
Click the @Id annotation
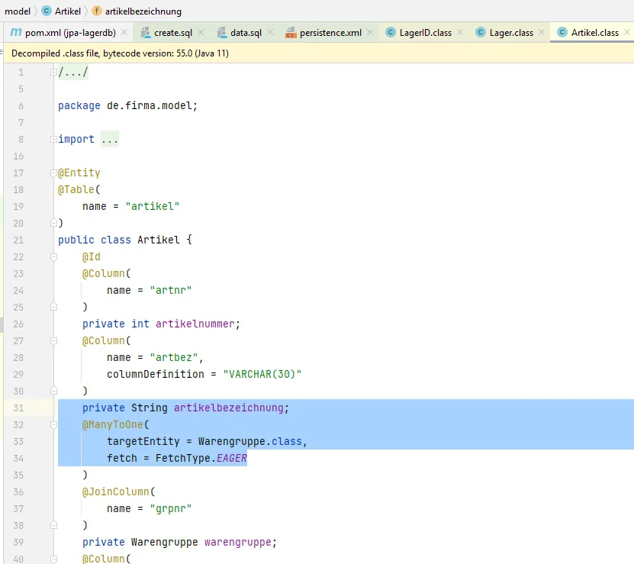[92, 257]
